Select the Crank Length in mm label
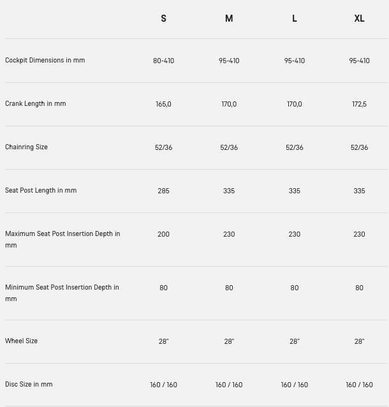Viewport: 389px width, 407px height. pos(36,103)
